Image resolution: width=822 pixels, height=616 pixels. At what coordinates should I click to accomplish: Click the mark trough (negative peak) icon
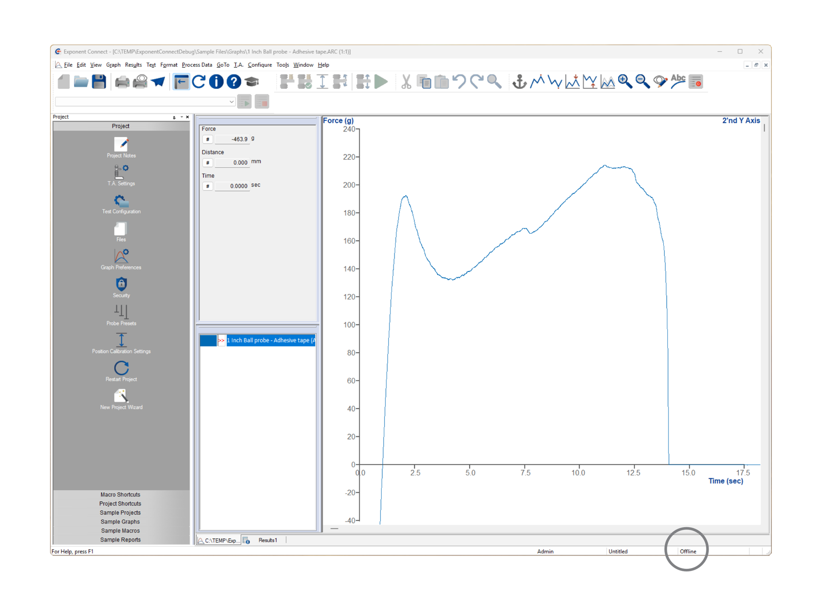click(555, 82)
